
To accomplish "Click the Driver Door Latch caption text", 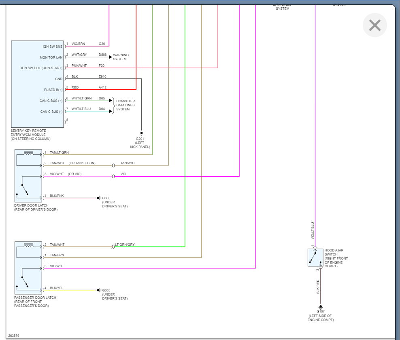I will click(36, 207).
